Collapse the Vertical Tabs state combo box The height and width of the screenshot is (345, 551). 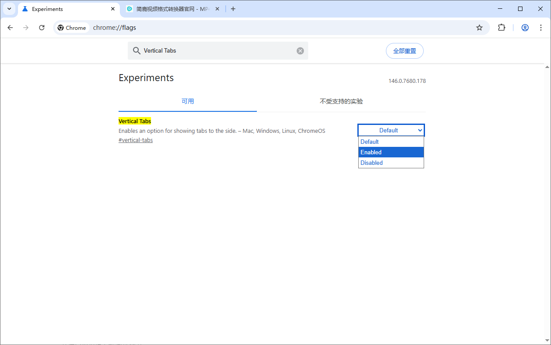[391, 130]
